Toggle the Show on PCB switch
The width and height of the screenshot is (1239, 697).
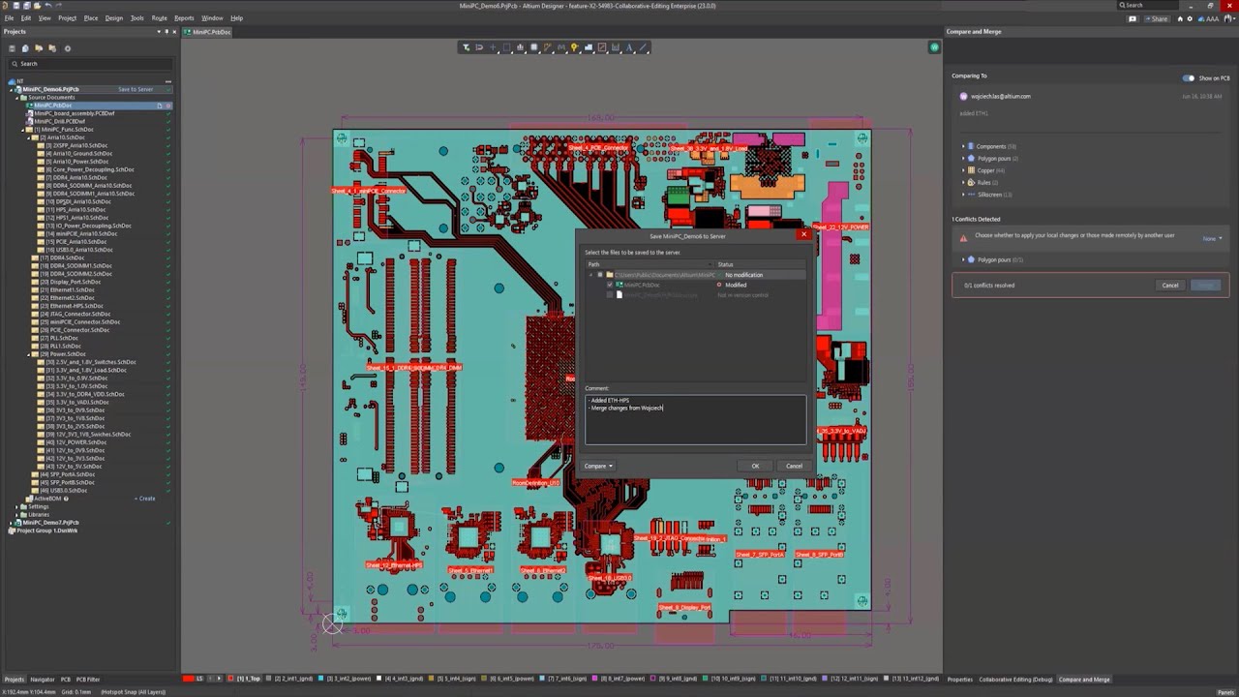[x=1188, y=77]
